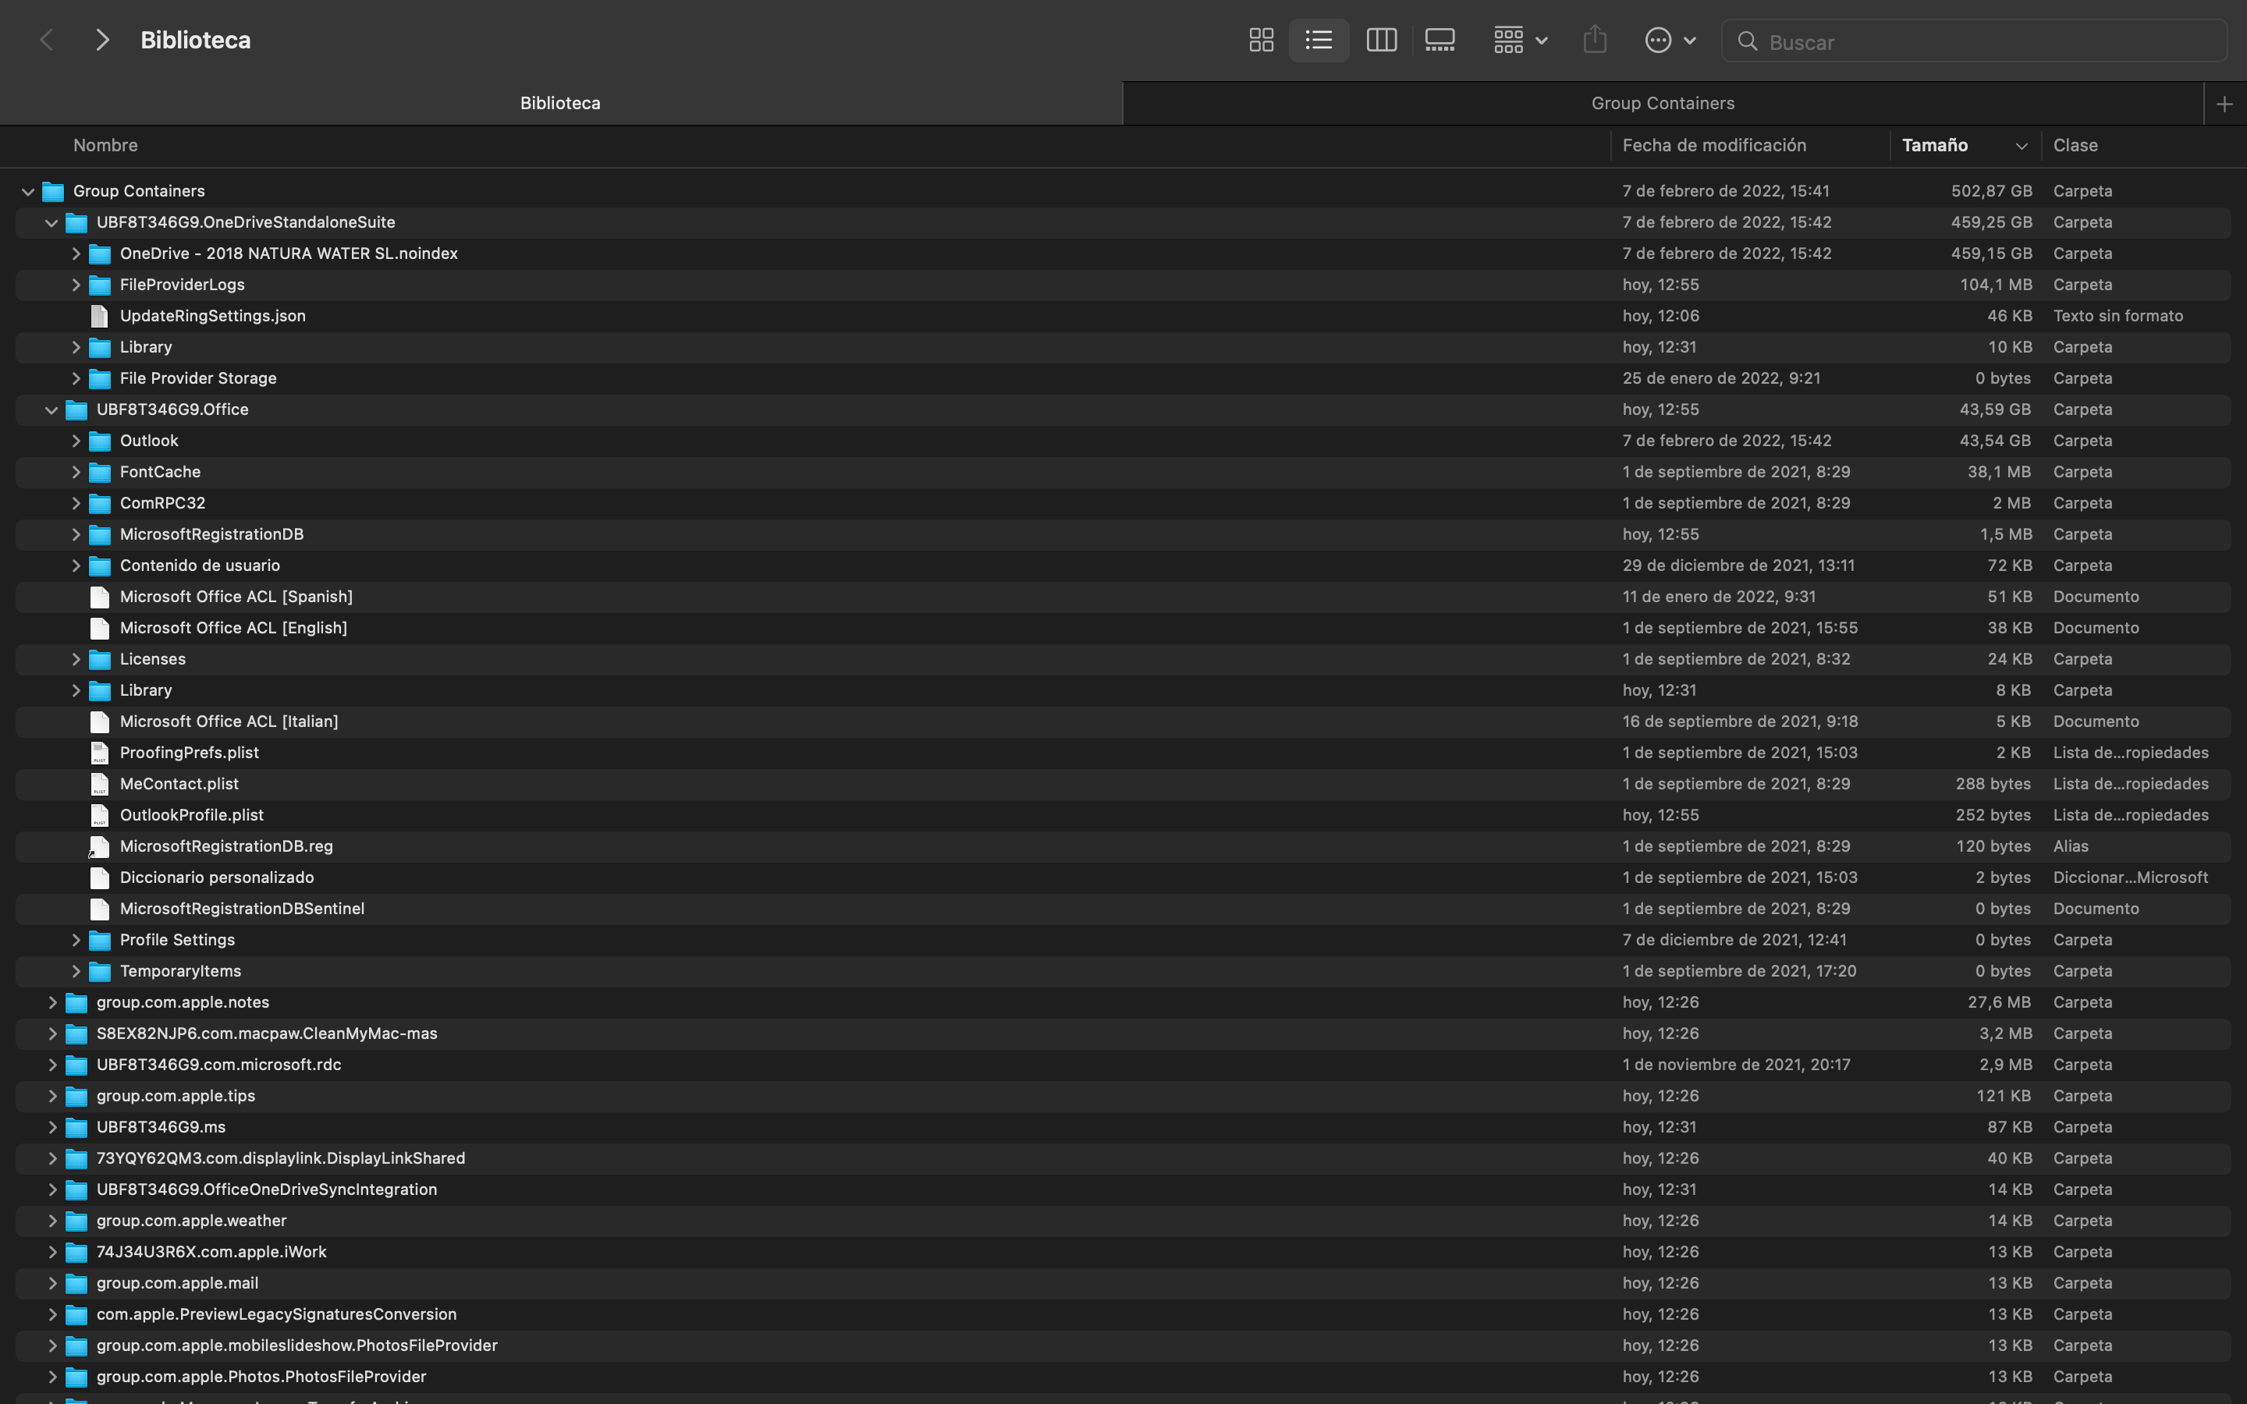The width and height of the screenshot is (2247, 1404).
Task: Switch to gallery view
Action: point(1439,40)
